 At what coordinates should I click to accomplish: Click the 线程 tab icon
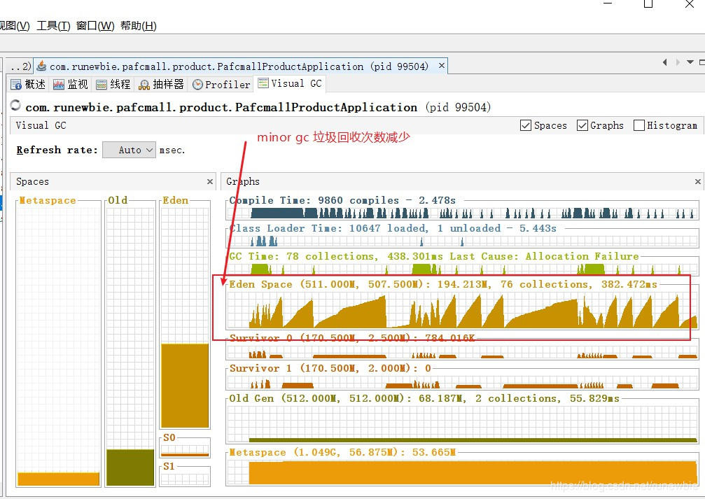[x=101, y=85]
